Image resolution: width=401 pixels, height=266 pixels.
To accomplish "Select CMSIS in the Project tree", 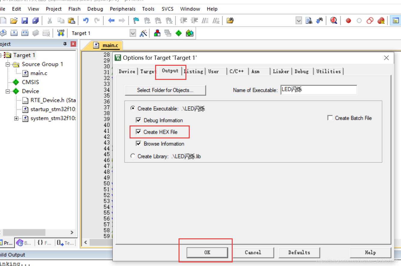I will pyautogui.click(x=30, y=82).
